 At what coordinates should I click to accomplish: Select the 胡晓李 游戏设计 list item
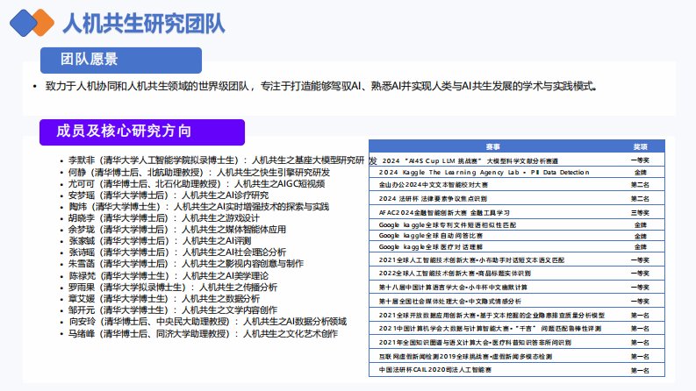[163, 218]
